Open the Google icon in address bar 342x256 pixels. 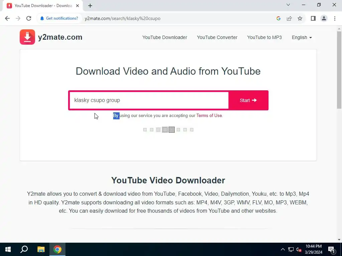point(278,18)
